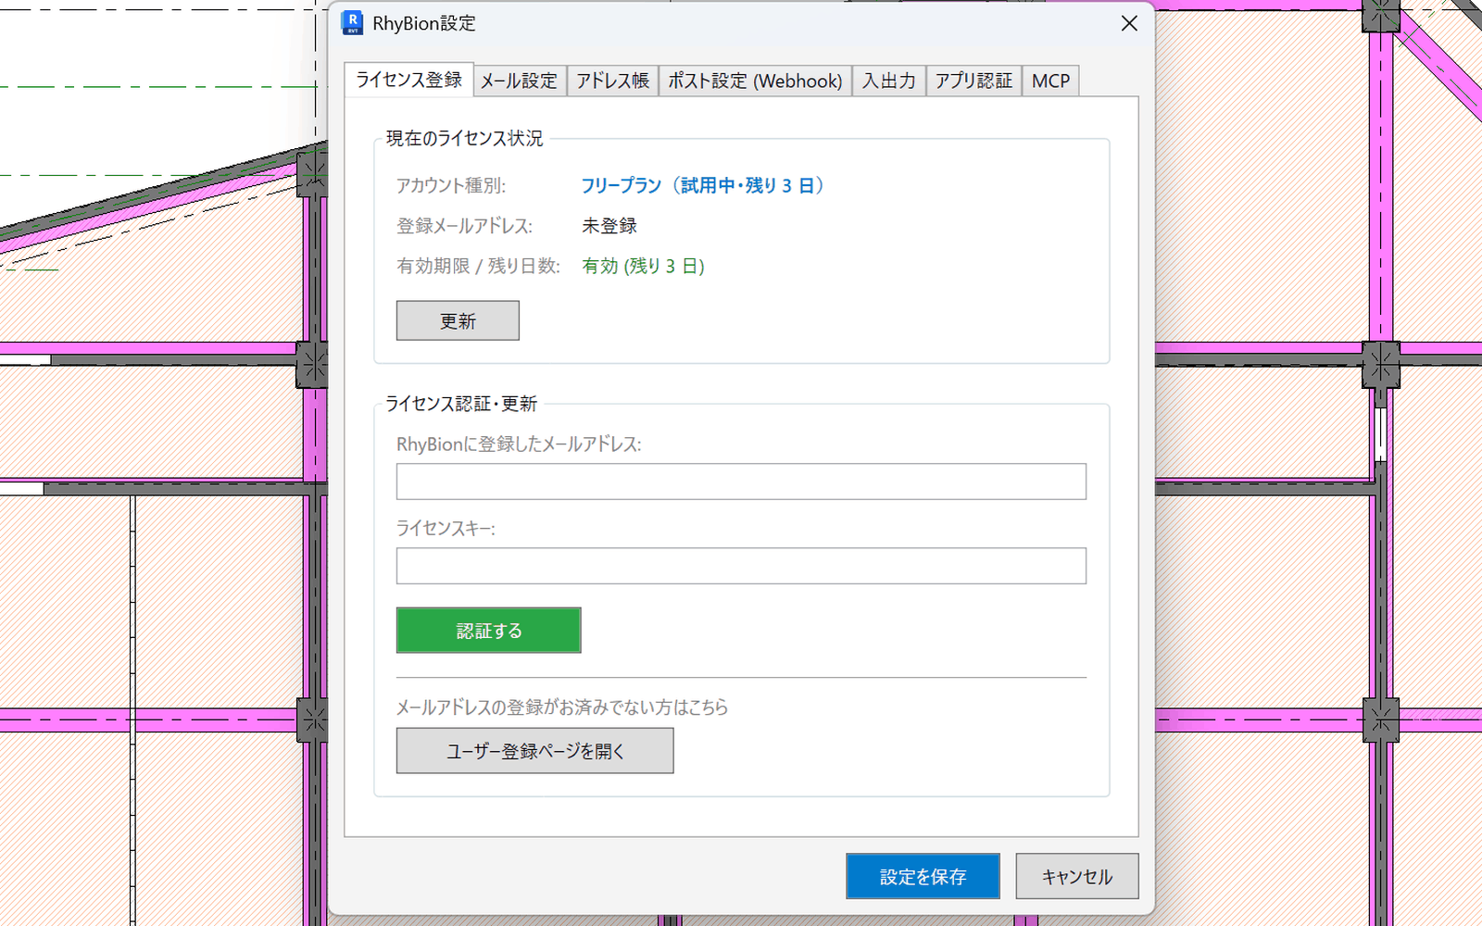Switch to ポスト設定 (Webhook) tab

click(x=755, y=81)
